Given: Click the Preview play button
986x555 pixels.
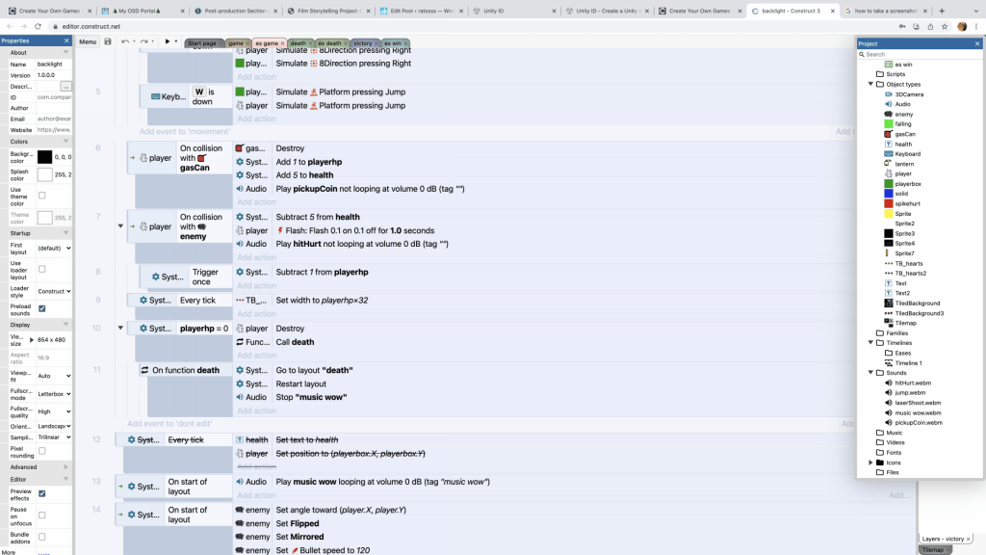Looking at the screenshot, I should pos(168,41).
